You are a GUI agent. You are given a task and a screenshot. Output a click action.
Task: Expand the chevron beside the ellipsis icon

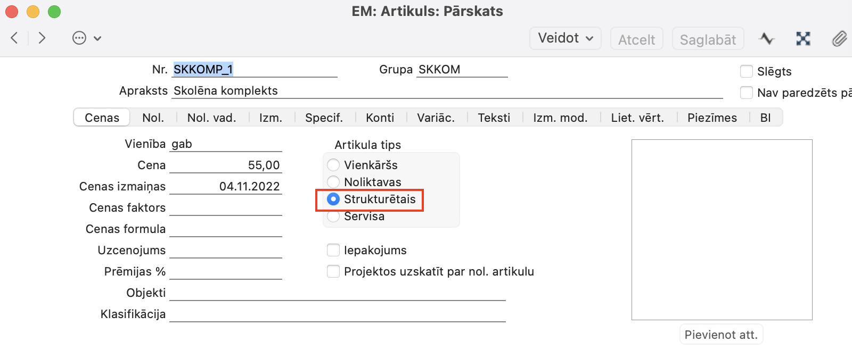pyautogui.click(x=97, y=38)
